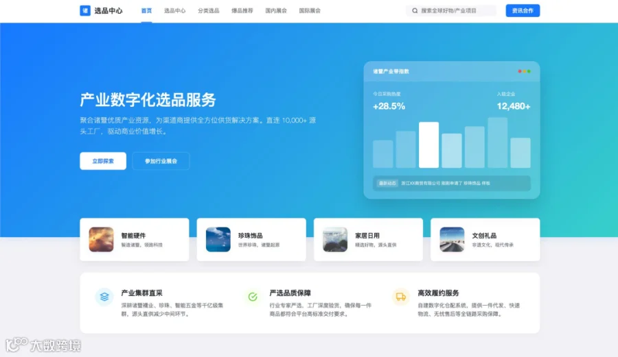This screenshot has width=618, height=357.
Task: Click the green checkmark icon for 严选品质保障
Action: (253, 297)
